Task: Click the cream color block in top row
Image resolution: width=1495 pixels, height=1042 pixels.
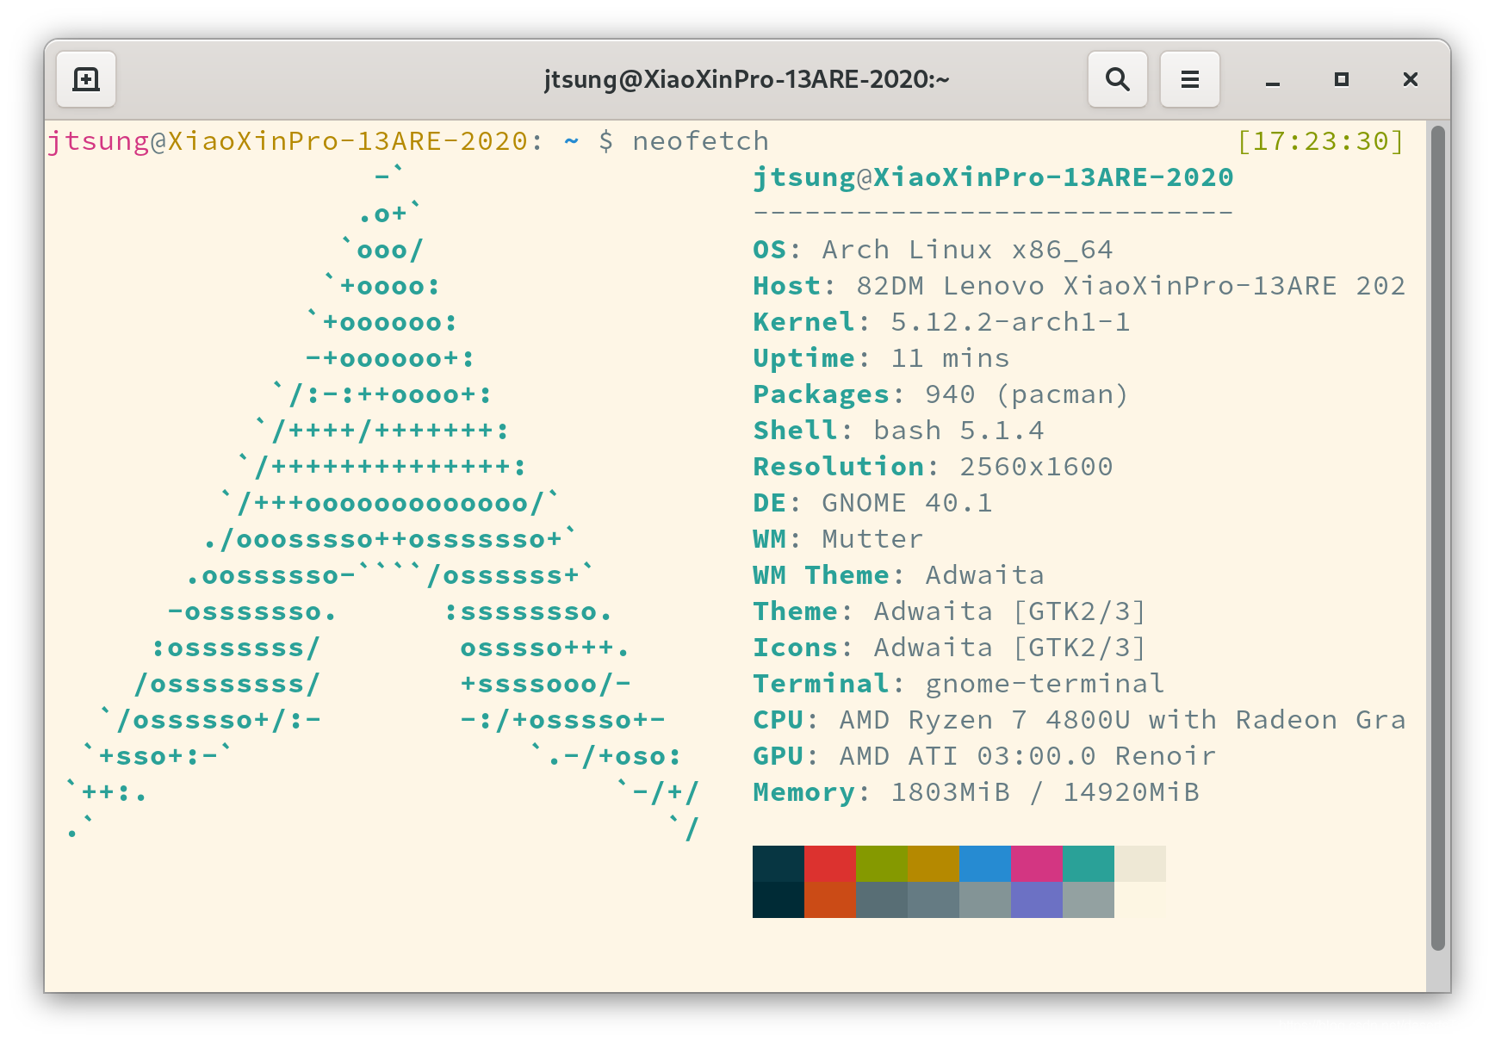Action: pyautogui.click(x=1140, y=864)
